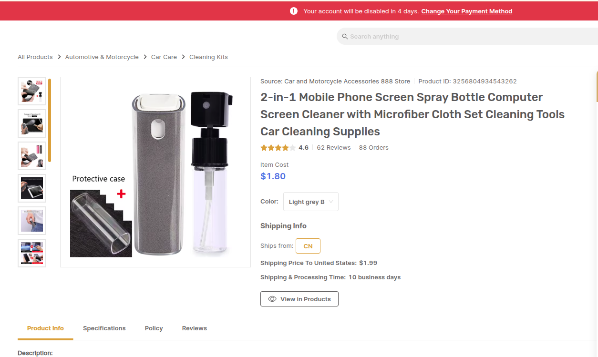The image size is (598, 357).
Task: Select the second product thumbnail image
Action: click(32, 123)
